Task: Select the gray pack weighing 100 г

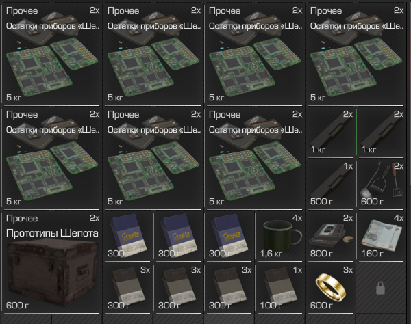Action: pos(280,288)
